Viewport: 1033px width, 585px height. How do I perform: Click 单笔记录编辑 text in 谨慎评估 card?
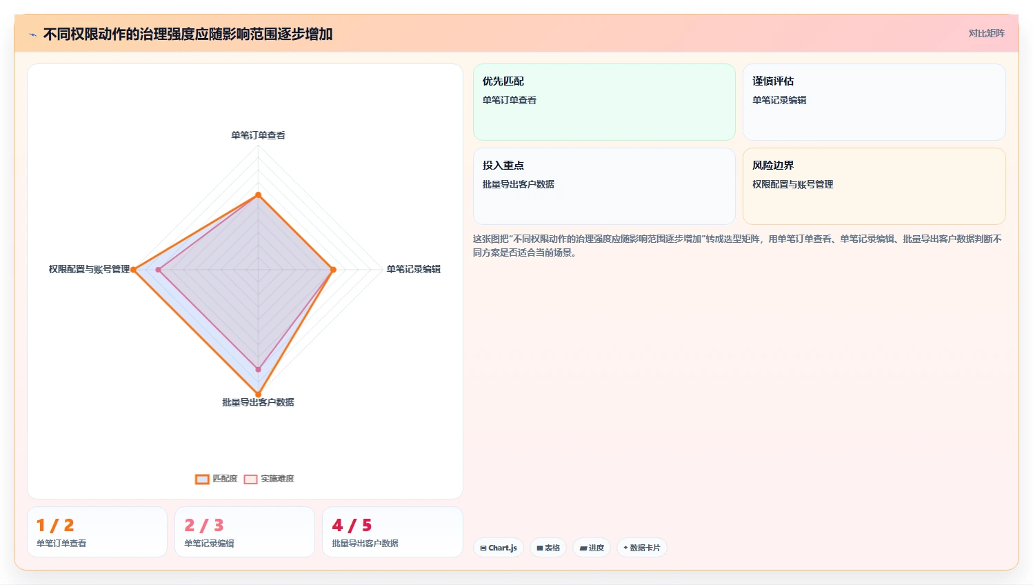[x=779, y=100]
